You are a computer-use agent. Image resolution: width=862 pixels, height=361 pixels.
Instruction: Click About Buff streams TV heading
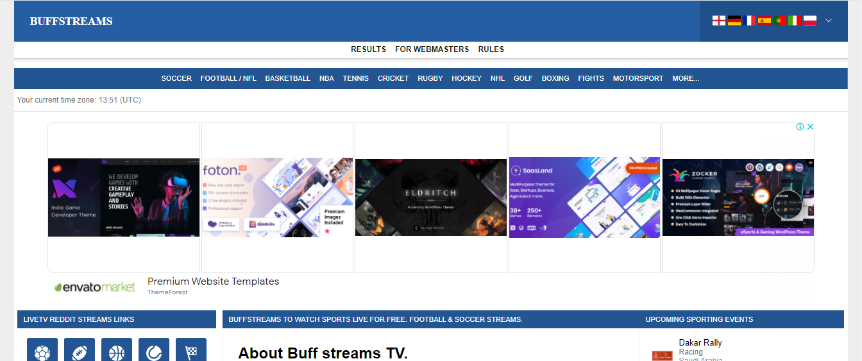pyautogui.click(x=323, y=353)
